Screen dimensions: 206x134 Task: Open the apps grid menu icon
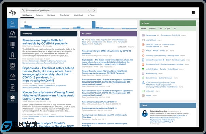193,13
